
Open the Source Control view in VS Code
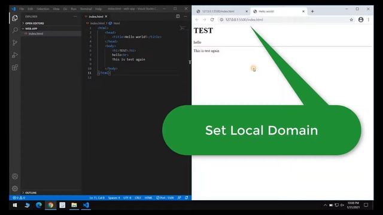coord(15,42)
